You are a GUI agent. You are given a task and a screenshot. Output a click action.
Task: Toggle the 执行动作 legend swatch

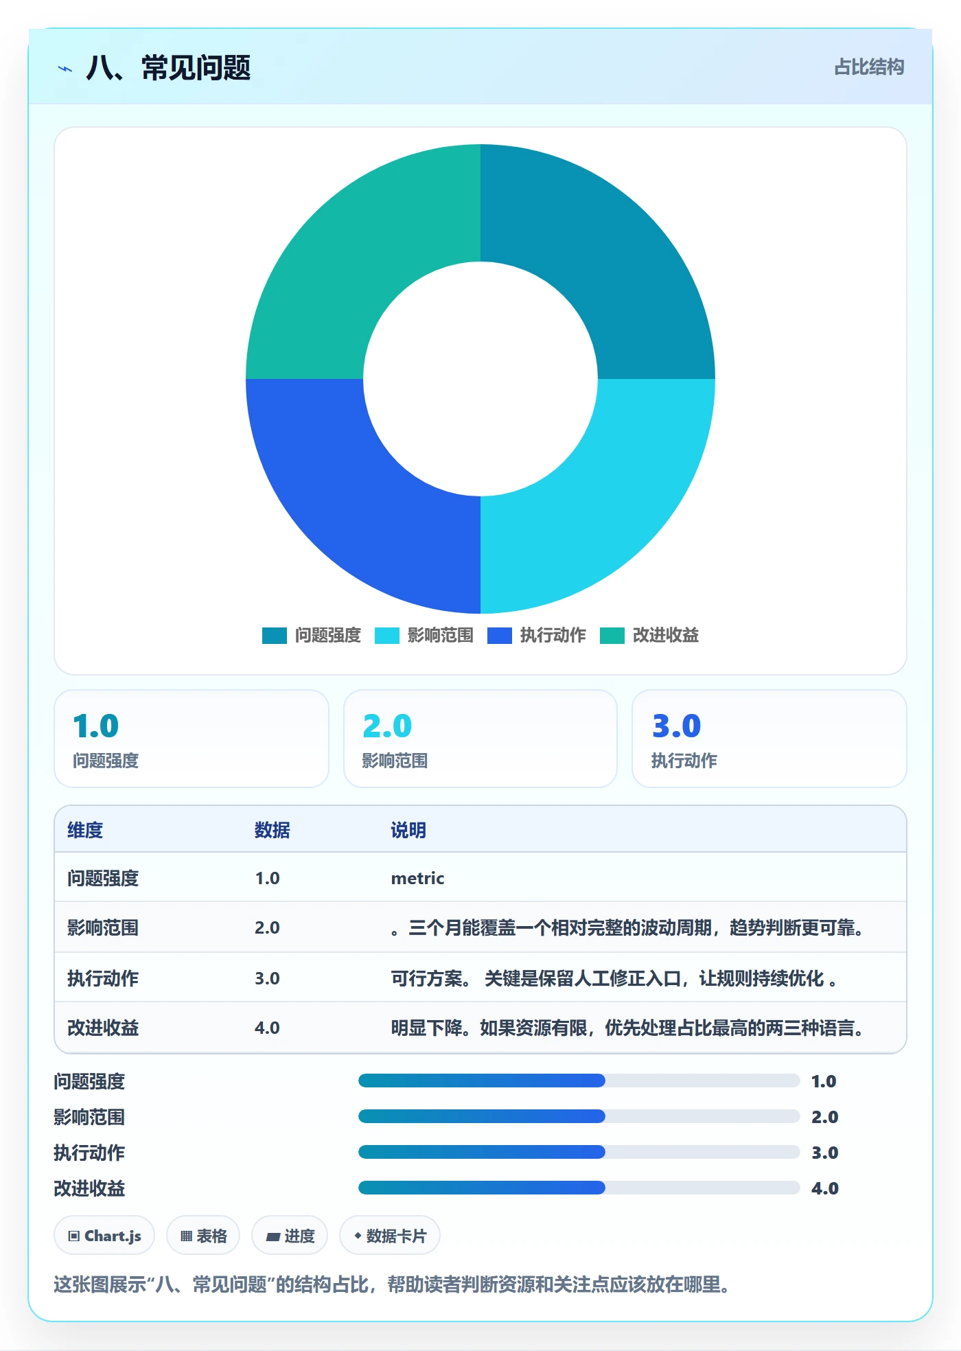(500, 636)
